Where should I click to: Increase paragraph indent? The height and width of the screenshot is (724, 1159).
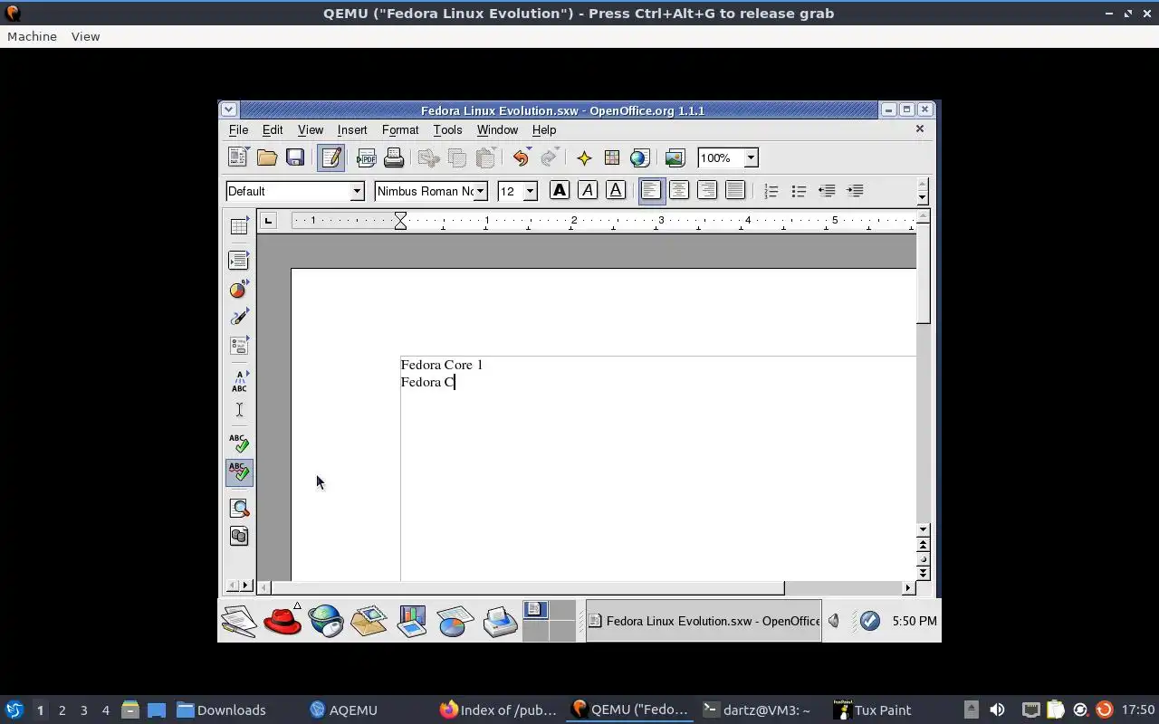(855, 190)
